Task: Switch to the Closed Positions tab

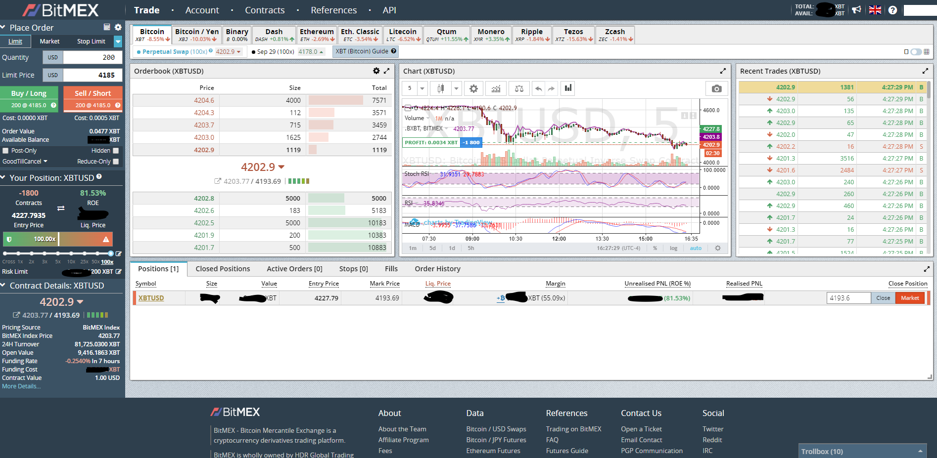Action: [223, 269]
